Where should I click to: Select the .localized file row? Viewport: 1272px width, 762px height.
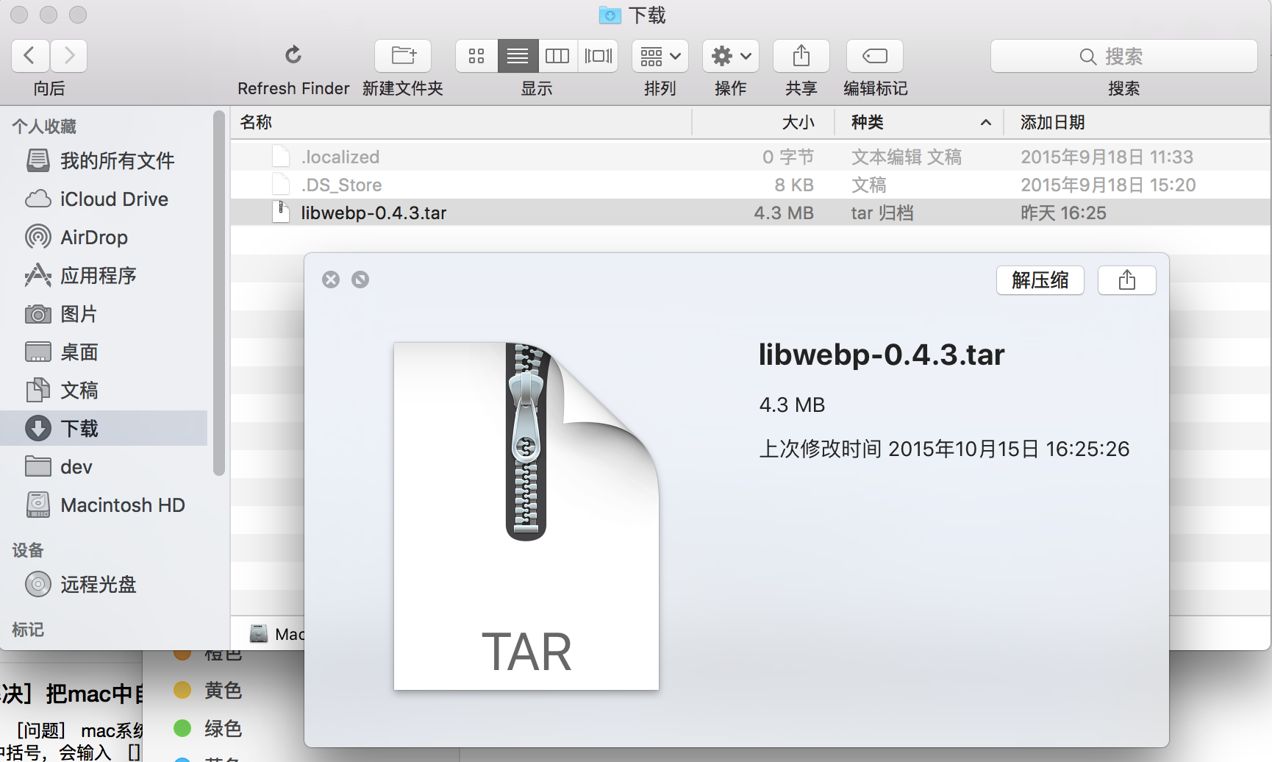(x=750, y=157)
